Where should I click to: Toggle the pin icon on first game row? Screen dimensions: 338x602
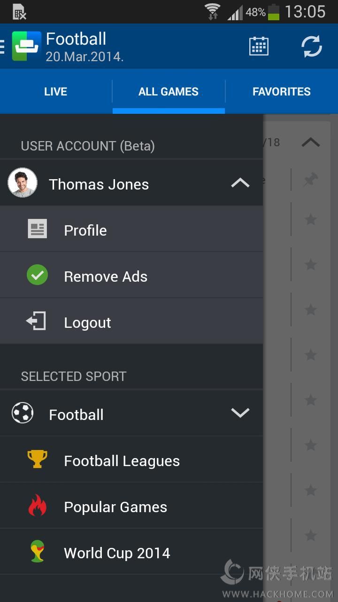[310, 180]
